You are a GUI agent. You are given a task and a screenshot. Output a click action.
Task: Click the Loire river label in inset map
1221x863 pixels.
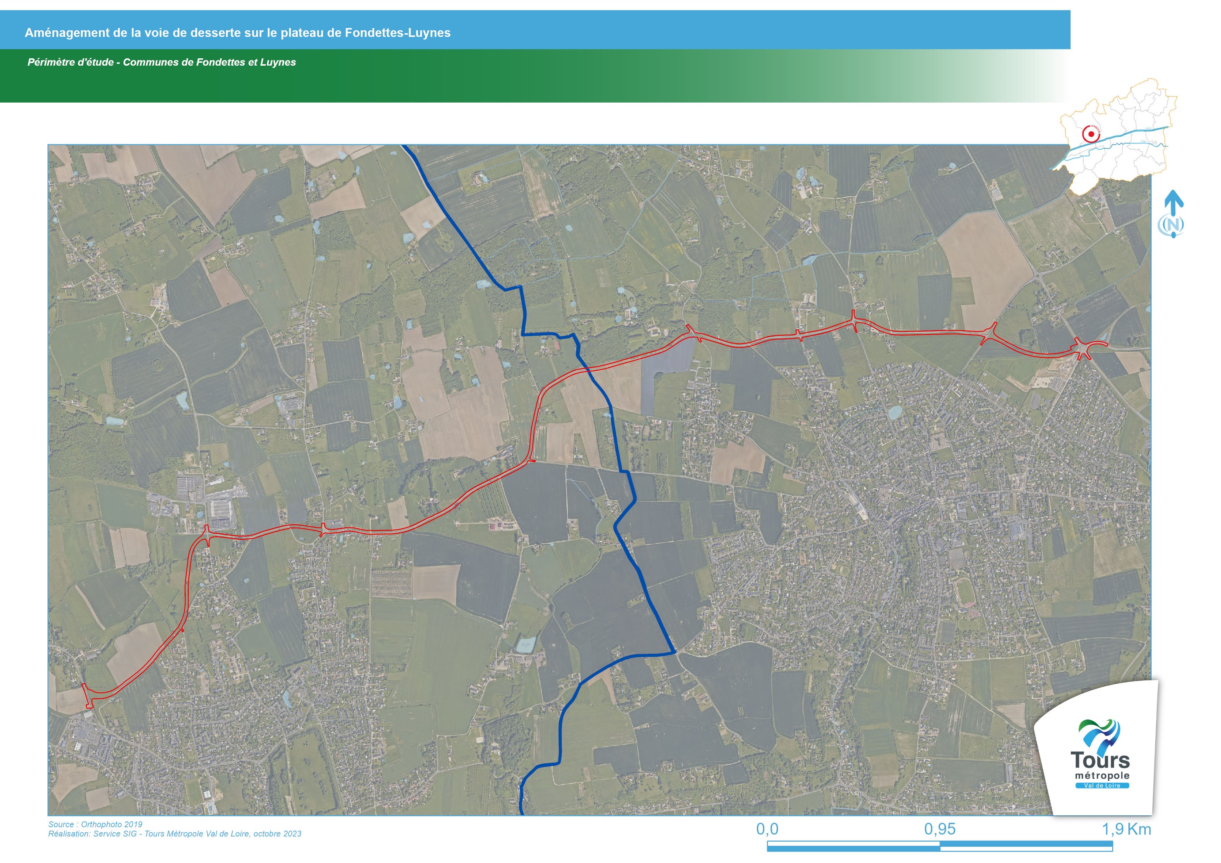coord(1149,129)
